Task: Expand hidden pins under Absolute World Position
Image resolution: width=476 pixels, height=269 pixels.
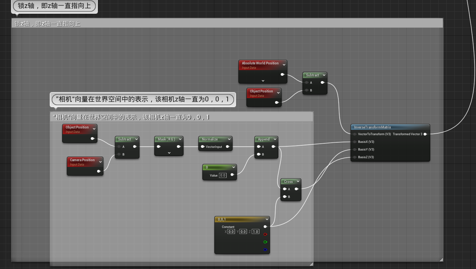Action: 263,81
